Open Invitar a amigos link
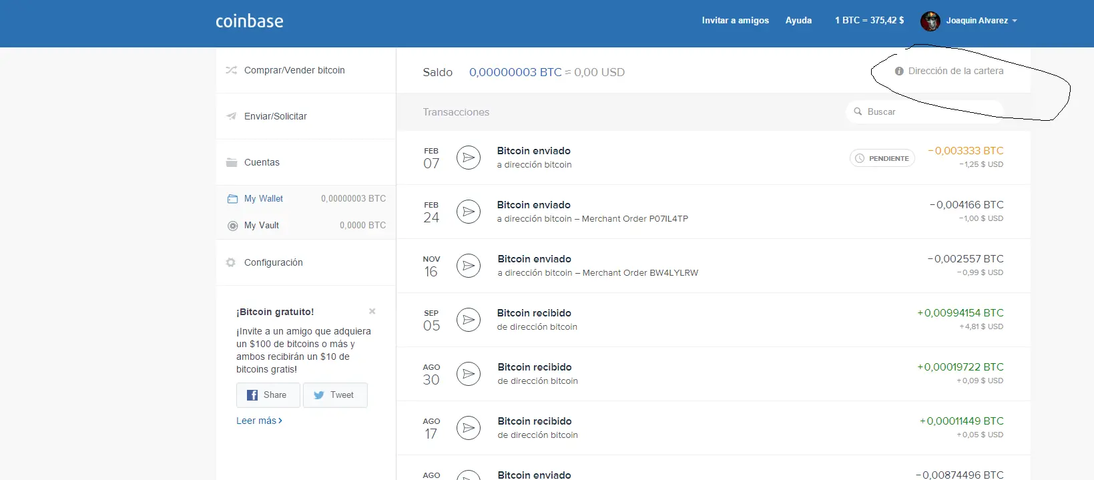 (x=735, y=21)
